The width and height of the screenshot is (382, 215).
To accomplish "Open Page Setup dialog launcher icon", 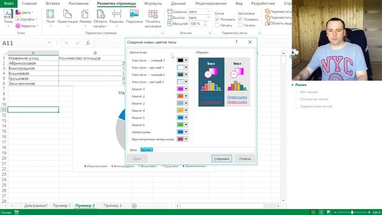I will [162, 33].
